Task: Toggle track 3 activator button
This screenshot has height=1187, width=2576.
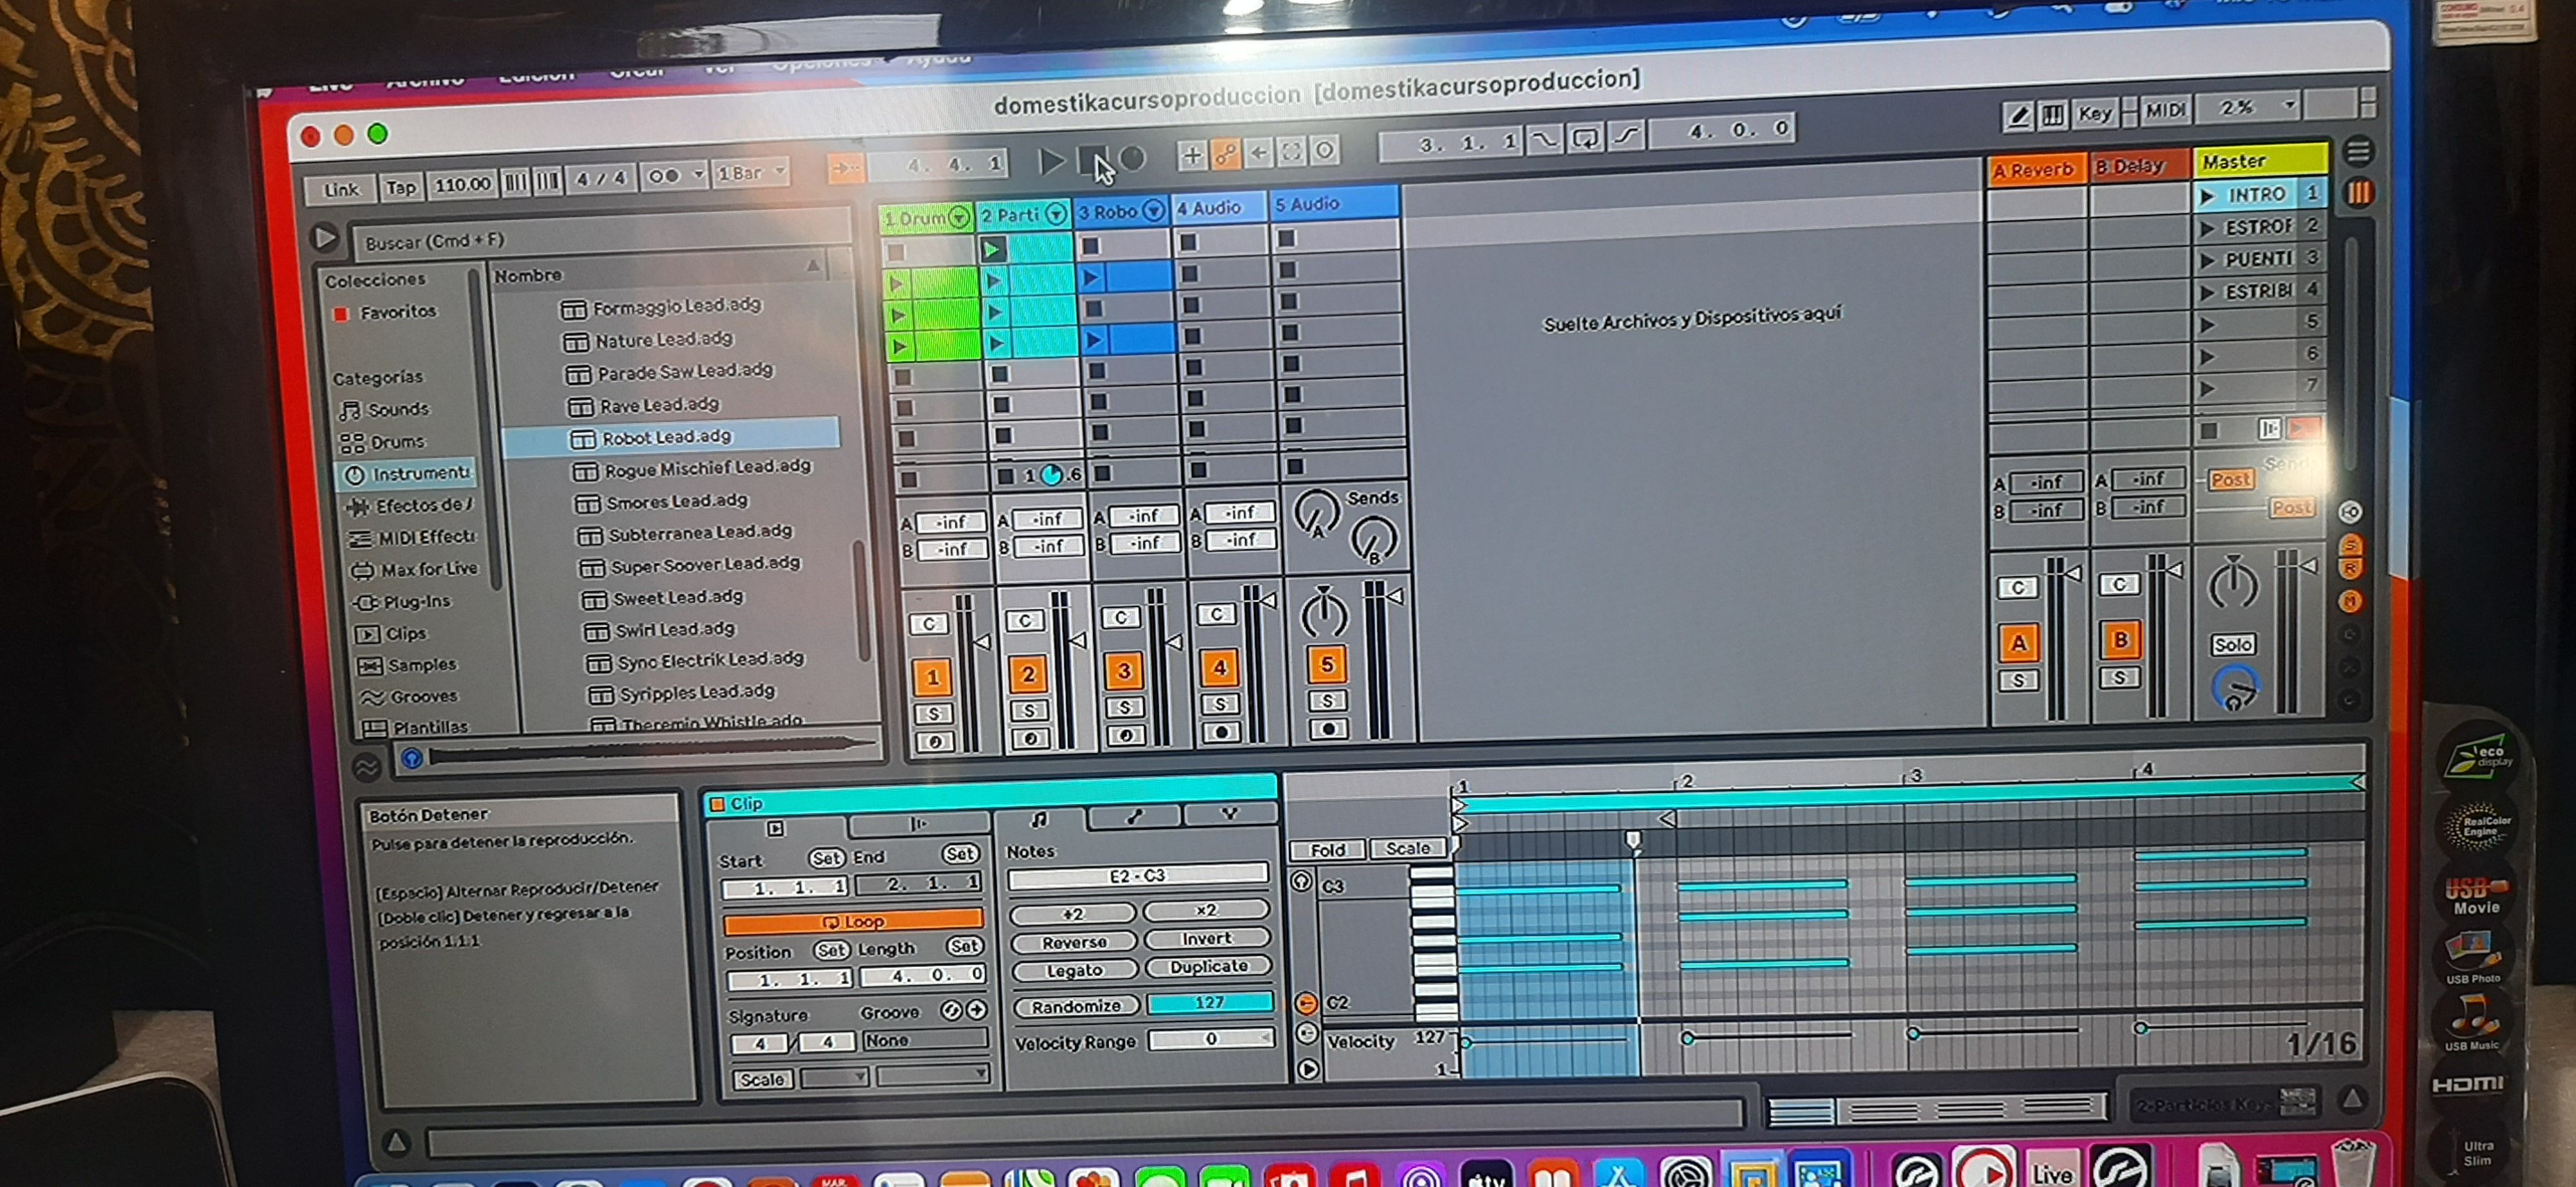Action: 1123,671
